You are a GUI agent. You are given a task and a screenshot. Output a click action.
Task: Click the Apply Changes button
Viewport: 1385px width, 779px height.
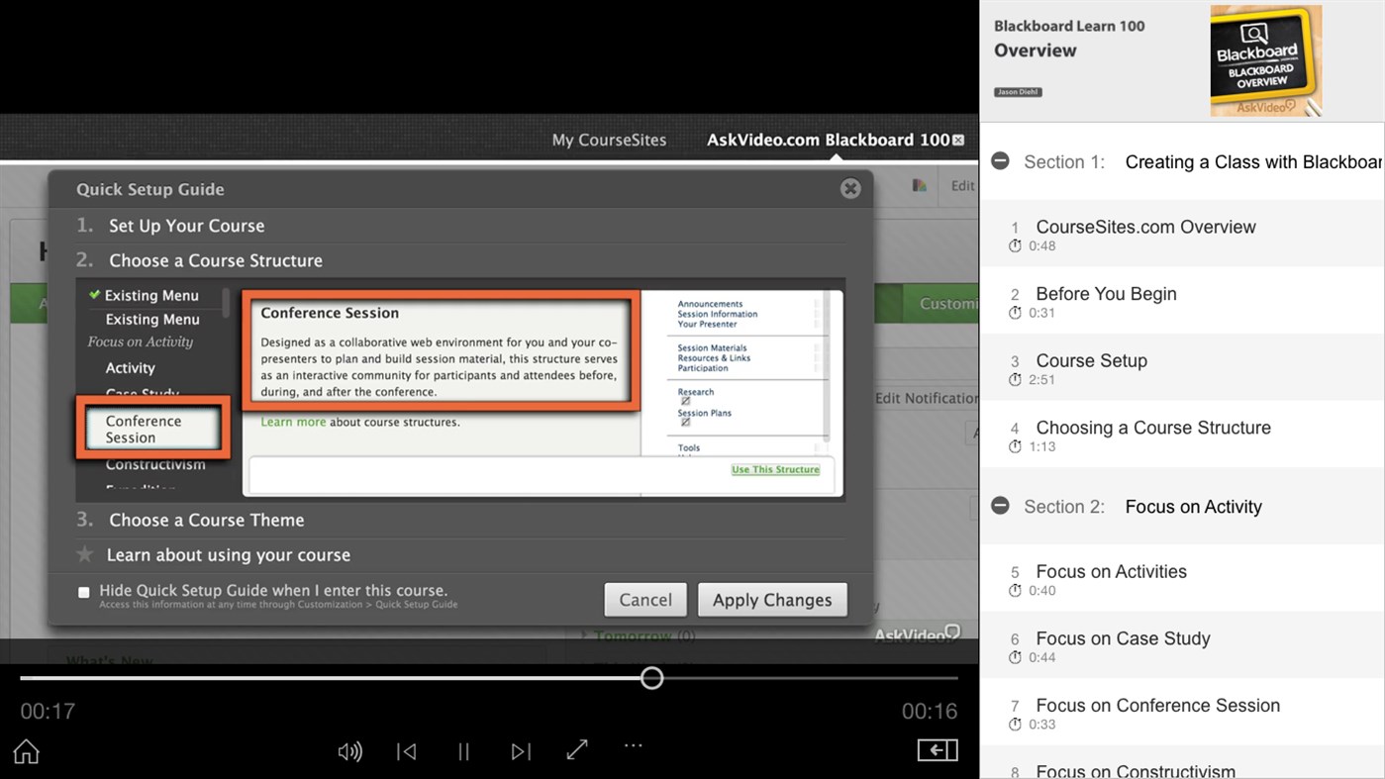coord(772,600)
